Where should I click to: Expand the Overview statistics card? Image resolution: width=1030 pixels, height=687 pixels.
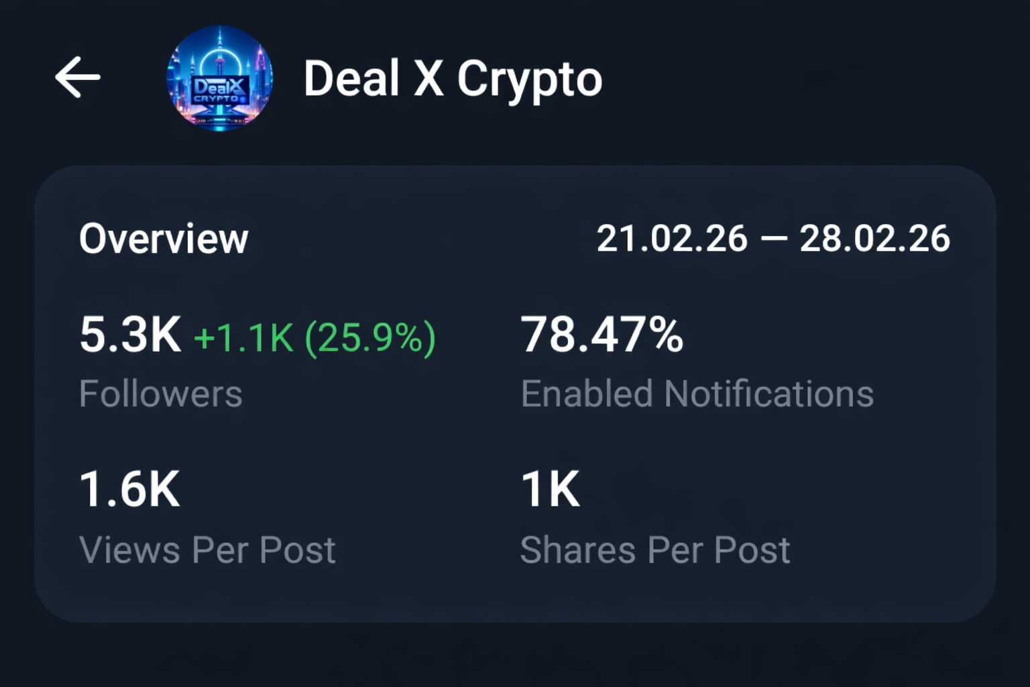[x=164, y=238]
